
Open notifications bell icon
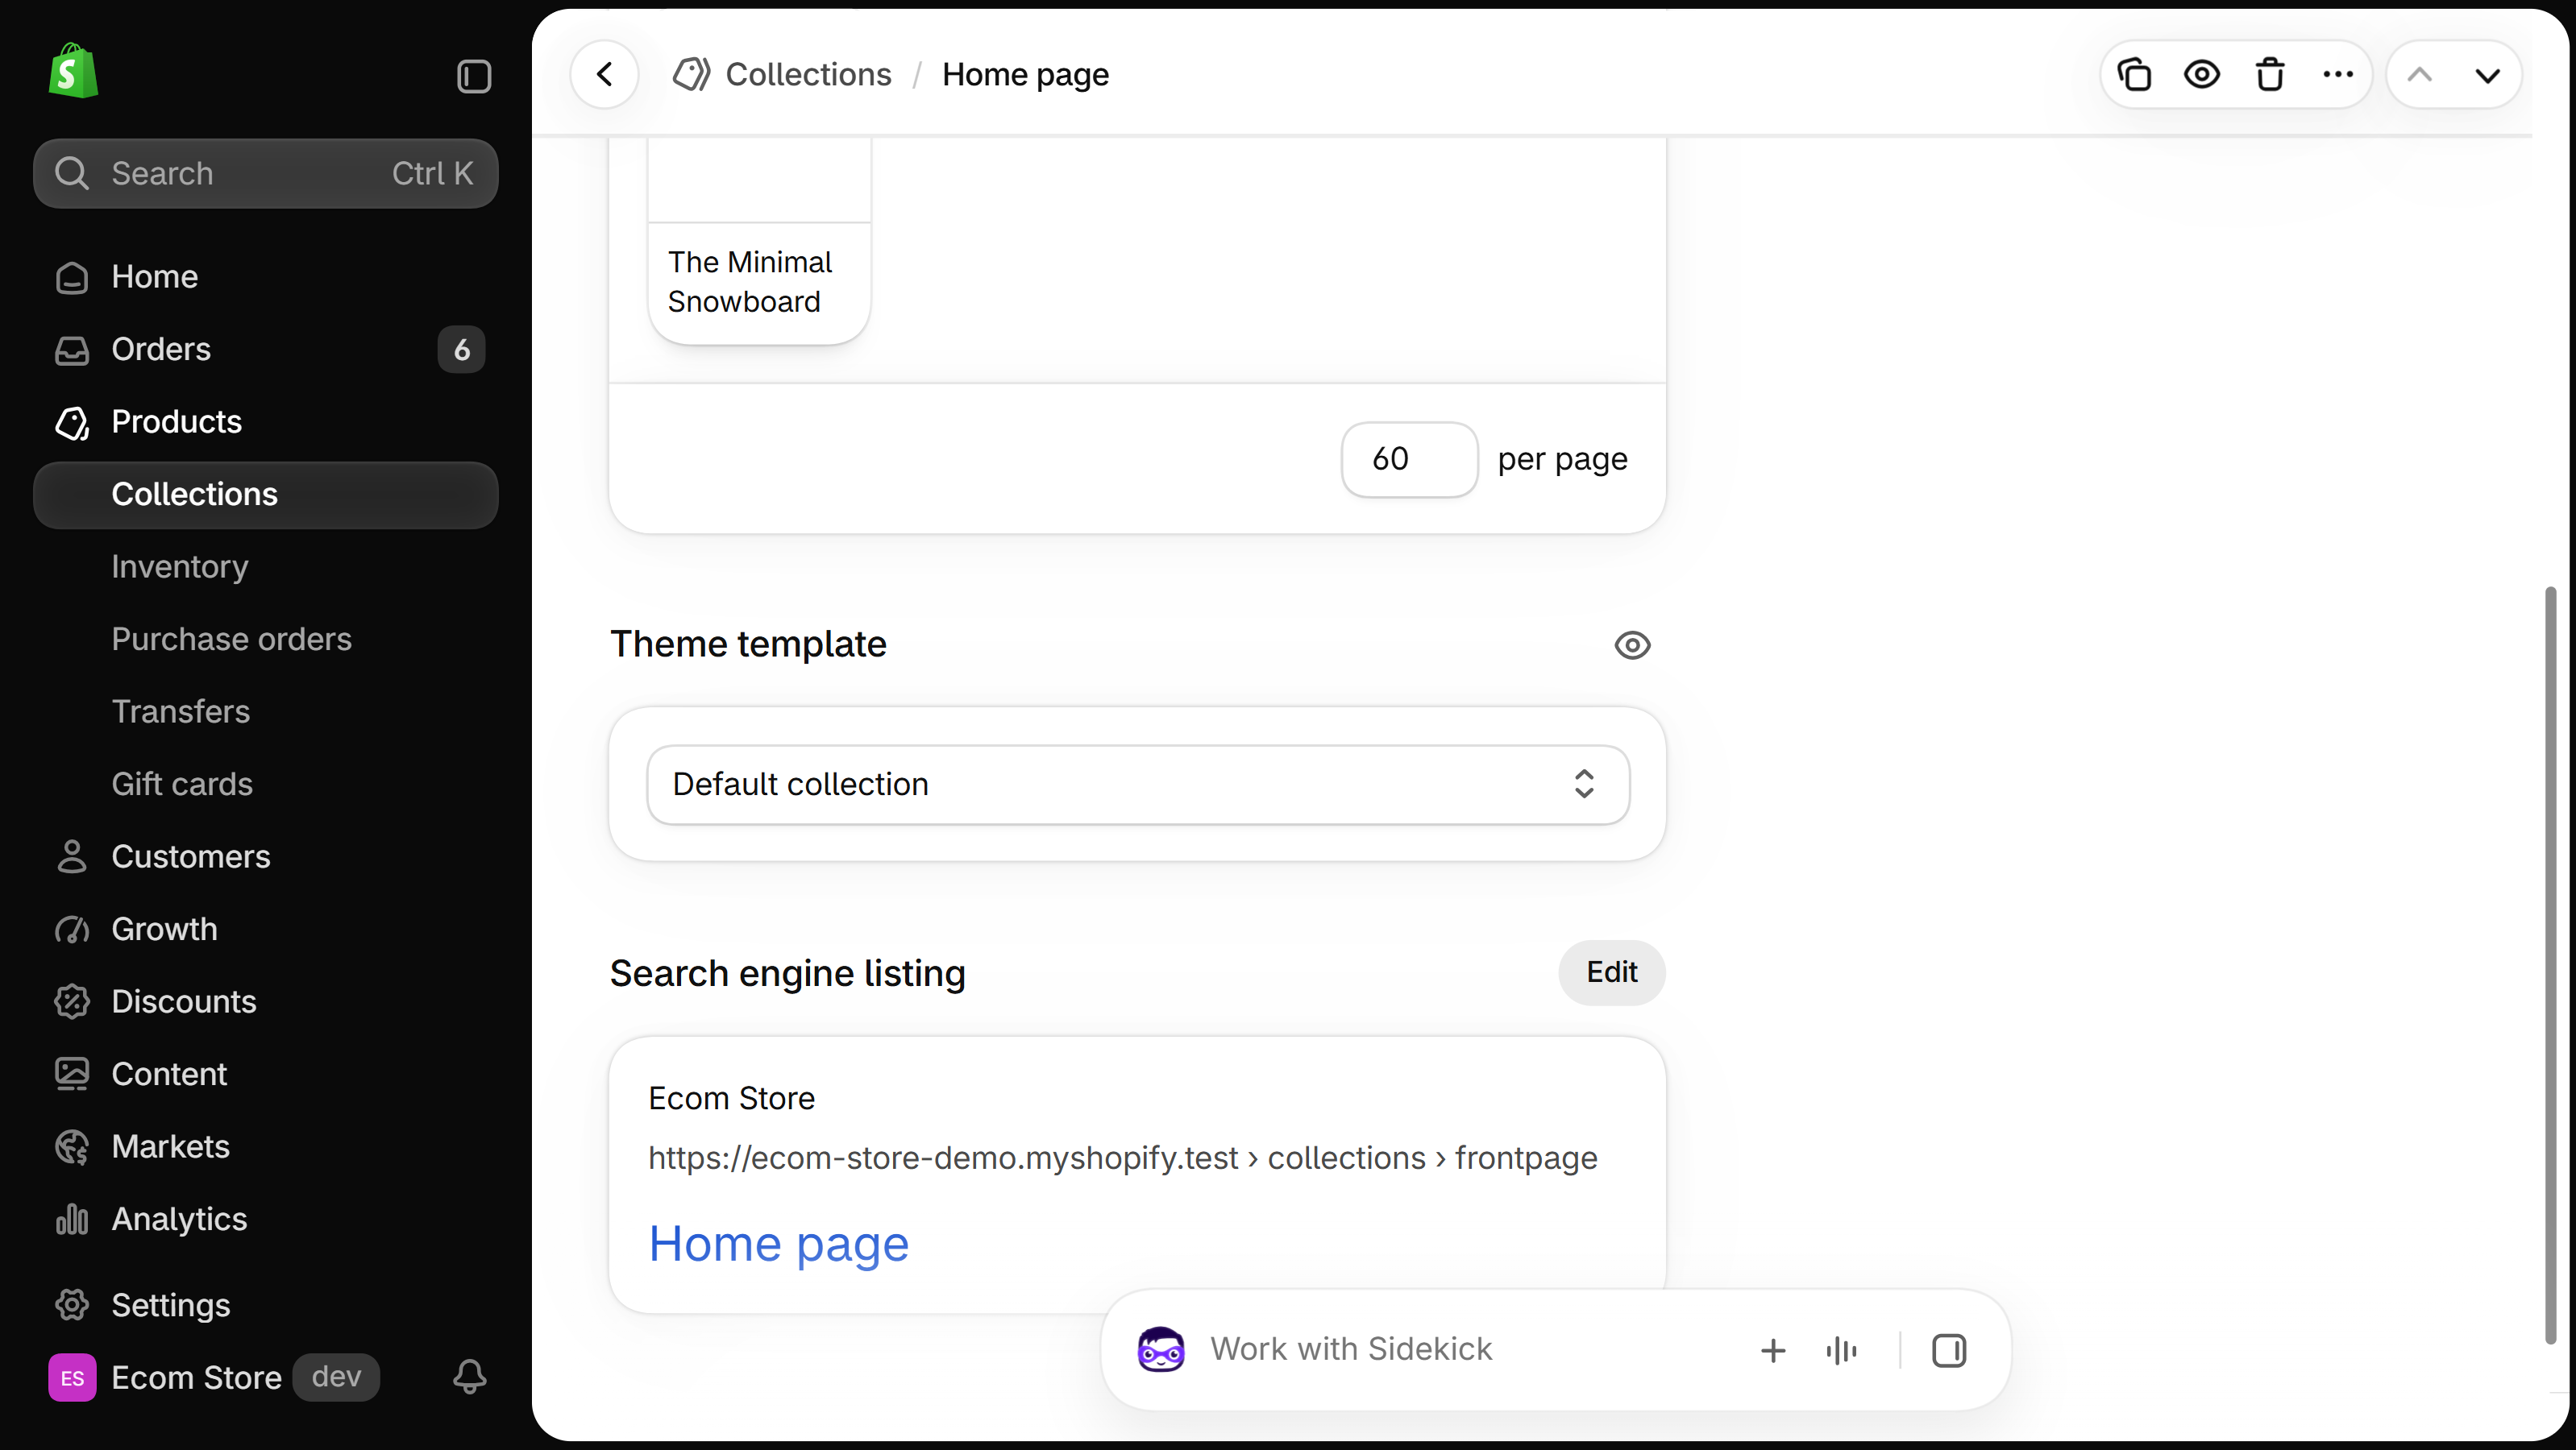(470, 1377)
